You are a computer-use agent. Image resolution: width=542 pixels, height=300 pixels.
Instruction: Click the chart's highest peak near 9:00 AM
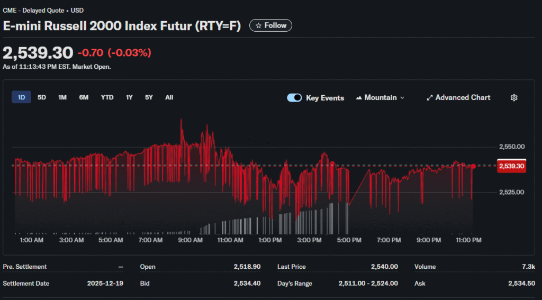coord(182,121)
